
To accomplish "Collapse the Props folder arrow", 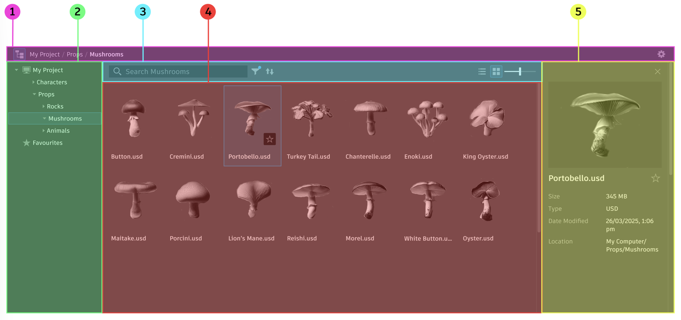I will coord(34,94).
